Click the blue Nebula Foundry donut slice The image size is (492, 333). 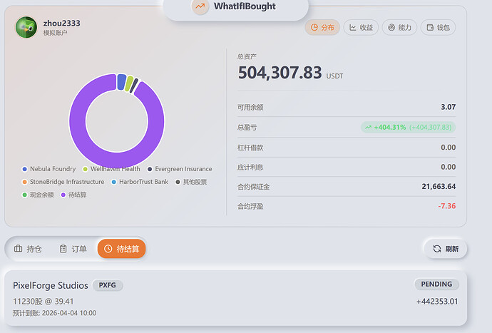click(x=121, y=82)
